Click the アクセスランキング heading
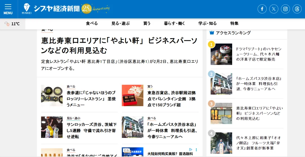 (x=233, y=33)
